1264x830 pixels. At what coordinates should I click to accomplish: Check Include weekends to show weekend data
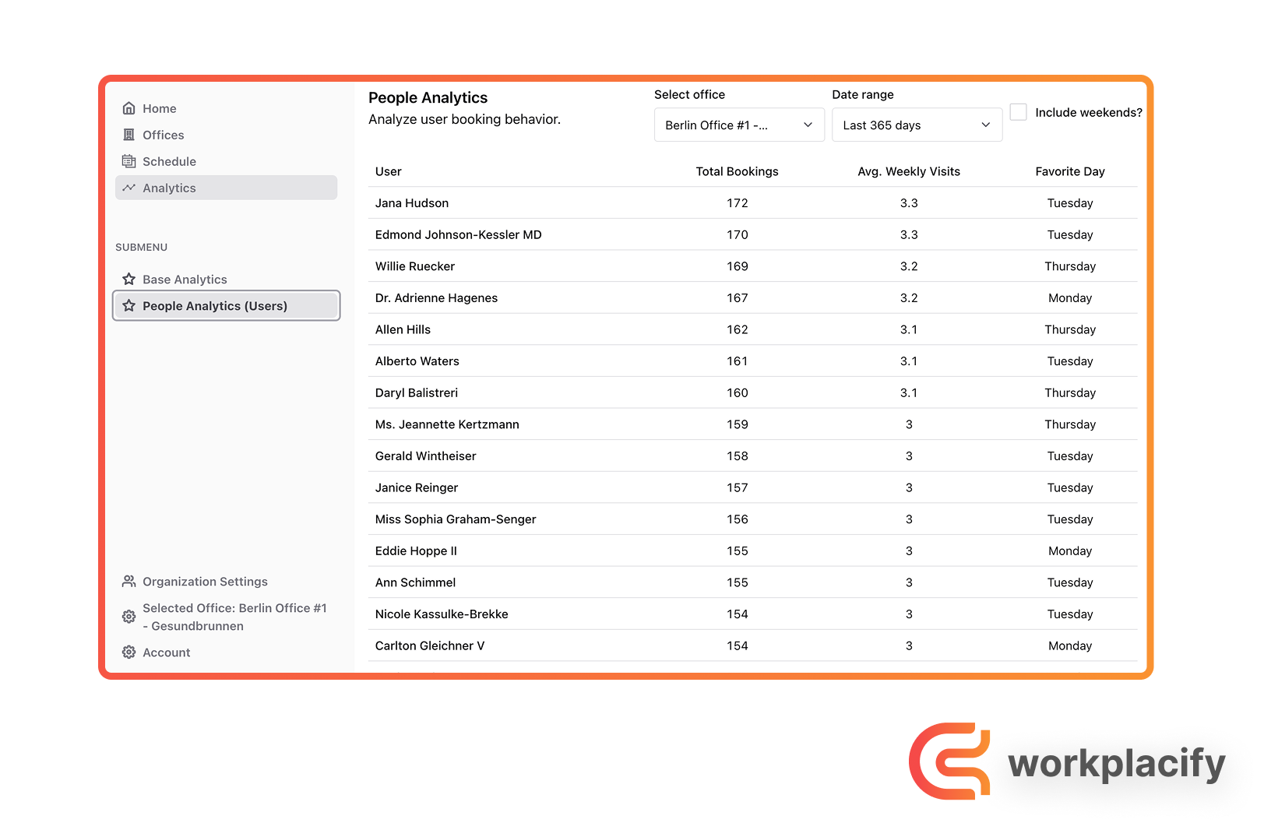click(1018, 112)
